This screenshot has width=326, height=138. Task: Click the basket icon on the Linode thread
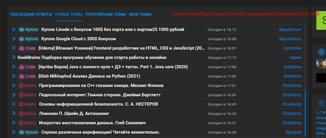tap(22, 29)
